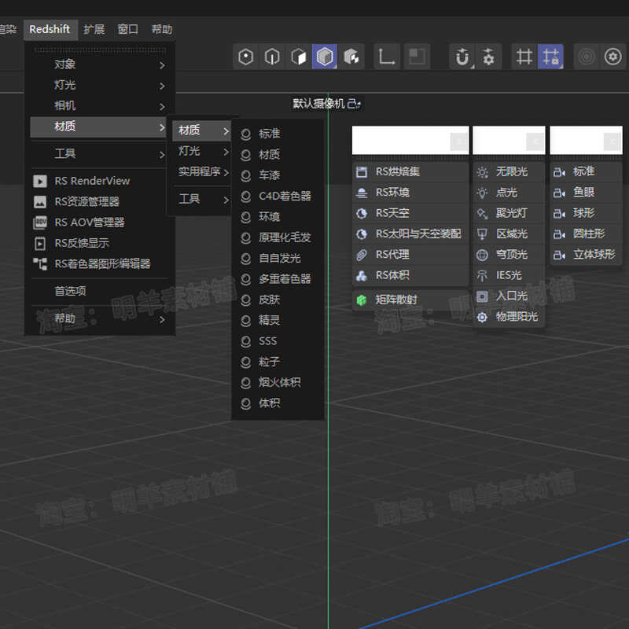Create 圆柱形 cylindrical camera
This screenshot has height=629, width=629.
586,234
